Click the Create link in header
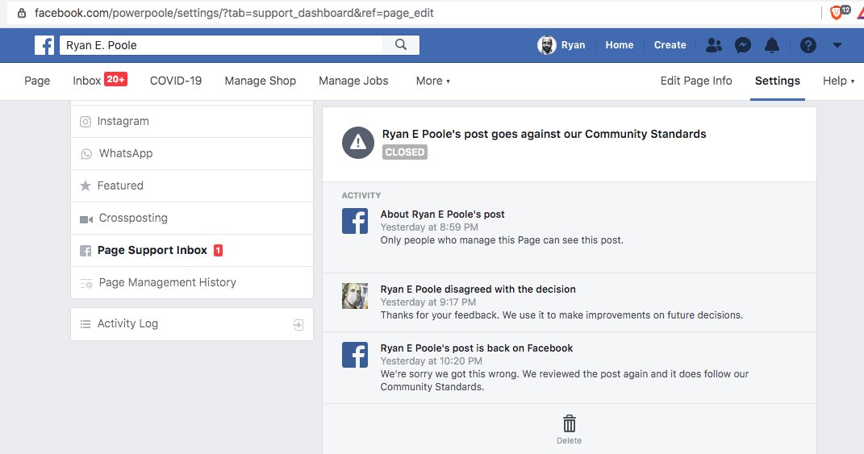Viewport: 864px width, 454px height. coord(670,45)
